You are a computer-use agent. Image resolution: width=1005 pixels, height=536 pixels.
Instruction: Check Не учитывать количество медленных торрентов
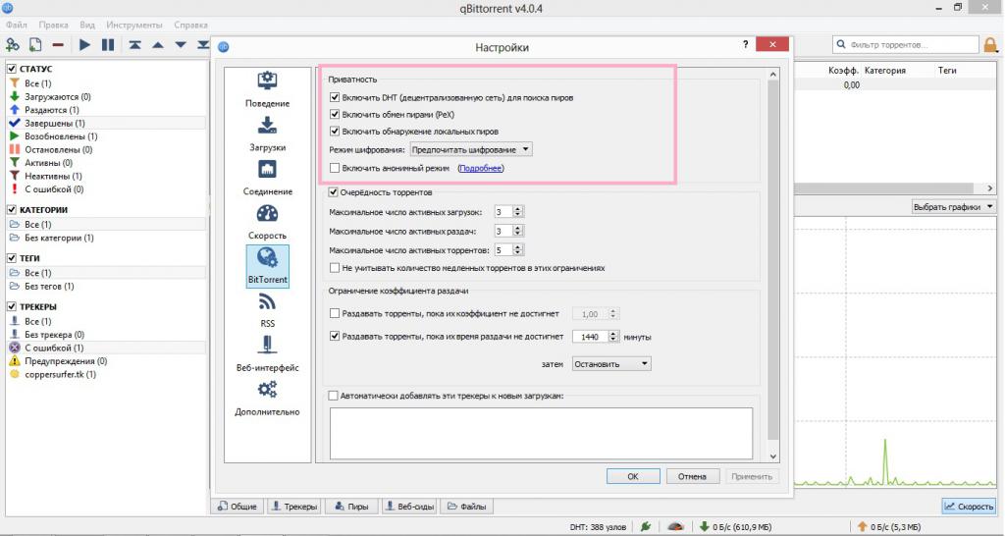tap(334, 268)
